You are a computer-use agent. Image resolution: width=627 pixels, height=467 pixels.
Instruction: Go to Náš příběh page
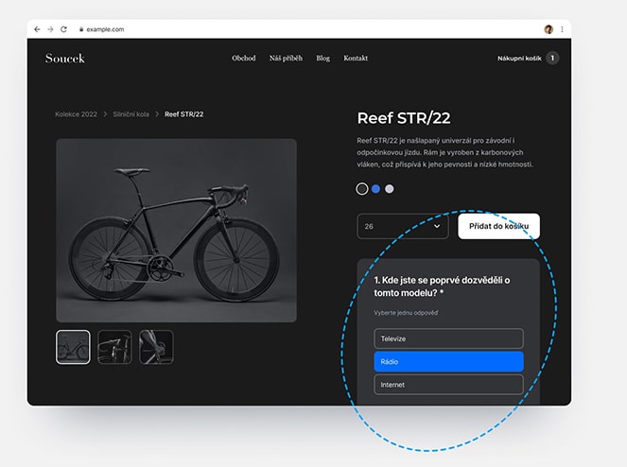(286, 59)
